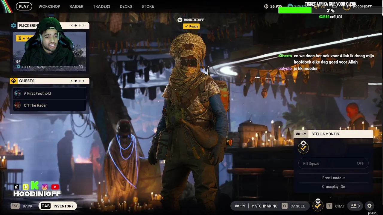The height and width of the screenshot is (215, 383).
Task: Go to previous page in Flickering panel
Action: (72, 26)
